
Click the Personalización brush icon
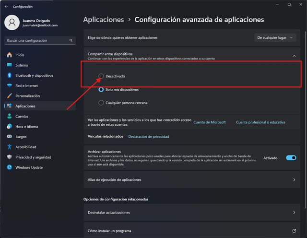click(10, 96)
